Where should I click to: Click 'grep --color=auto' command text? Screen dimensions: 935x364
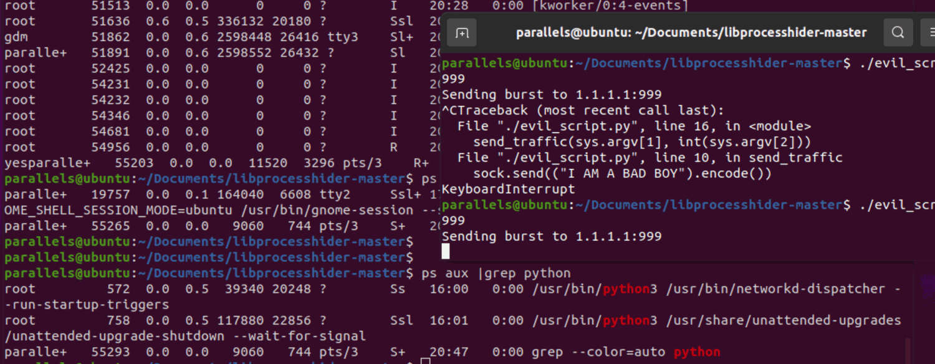(x=598, y=352)
